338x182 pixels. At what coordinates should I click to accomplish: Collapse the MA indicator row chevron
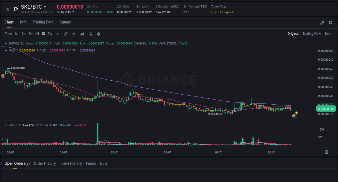pyautogui.click(x=6, y=50)
